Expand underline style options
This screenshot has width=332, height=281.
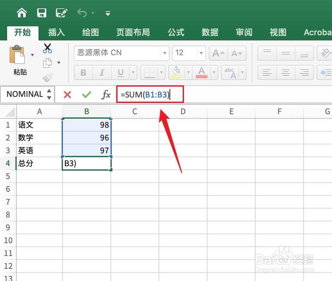[133, 72]
